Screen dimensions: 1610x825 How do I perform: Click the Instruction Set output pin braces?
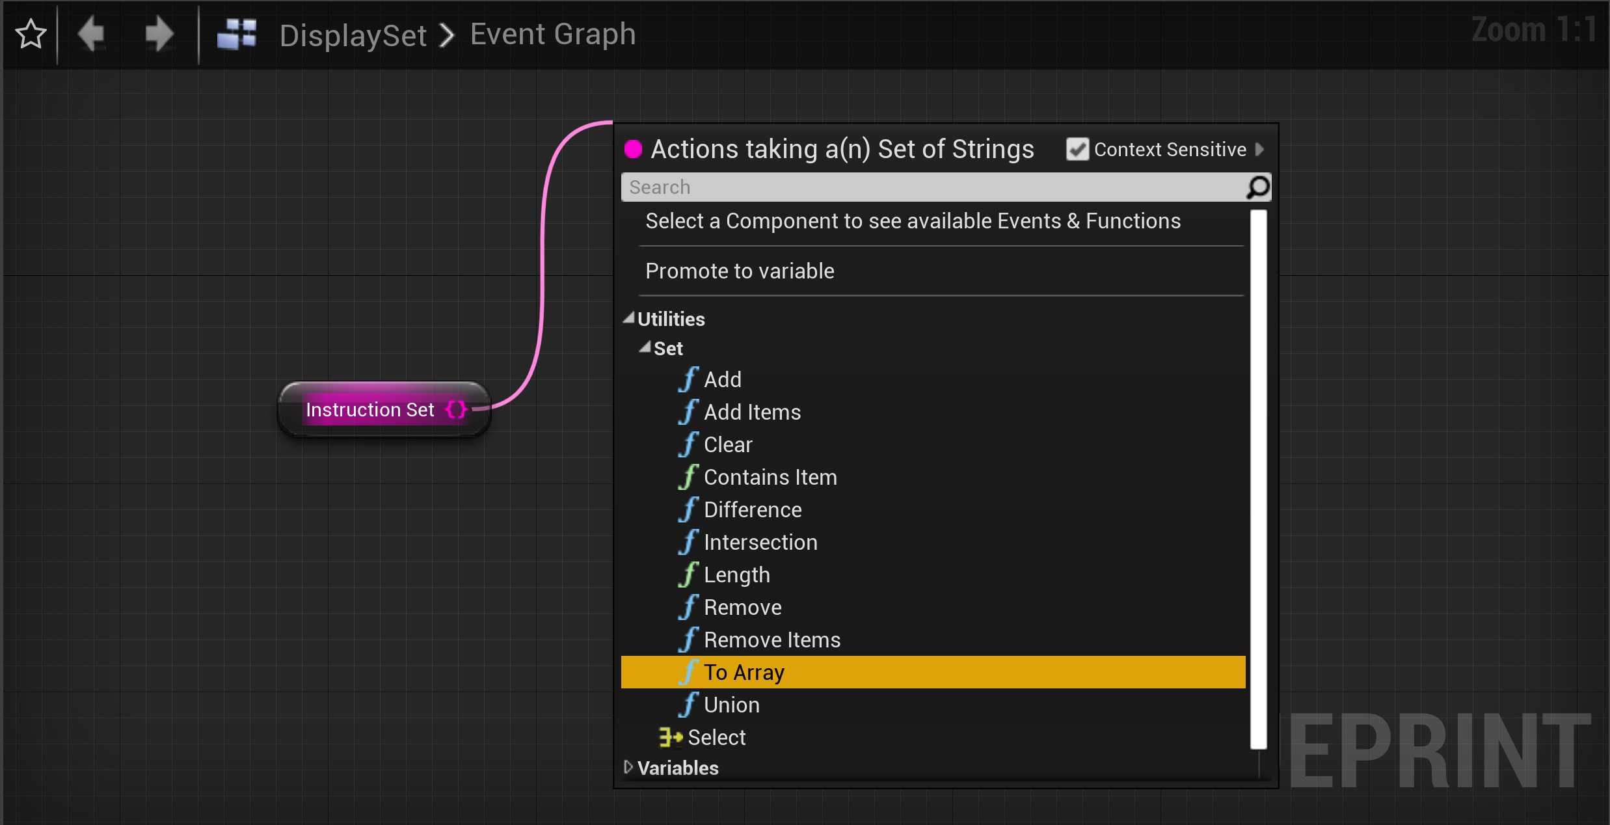point(456,410)
